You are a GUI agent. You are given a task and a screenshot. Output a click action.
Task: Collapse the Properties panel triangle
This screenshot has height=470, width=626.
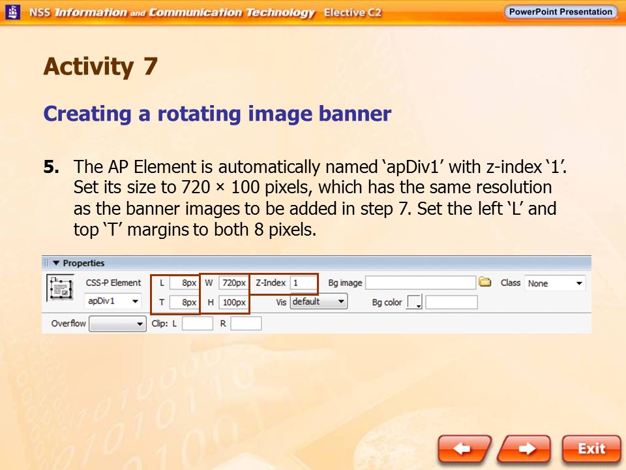coord(56,263)
